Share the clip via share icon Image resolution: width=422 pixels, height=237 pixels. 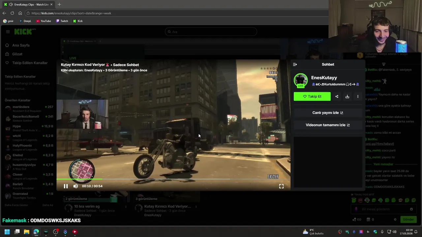(337, 96)
